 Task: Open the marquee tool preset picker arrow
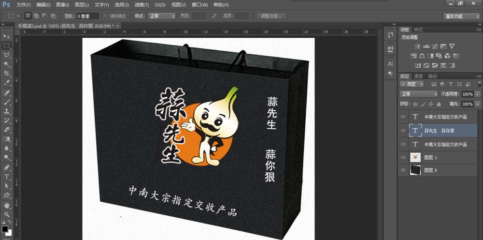click(x=18, y=16)
